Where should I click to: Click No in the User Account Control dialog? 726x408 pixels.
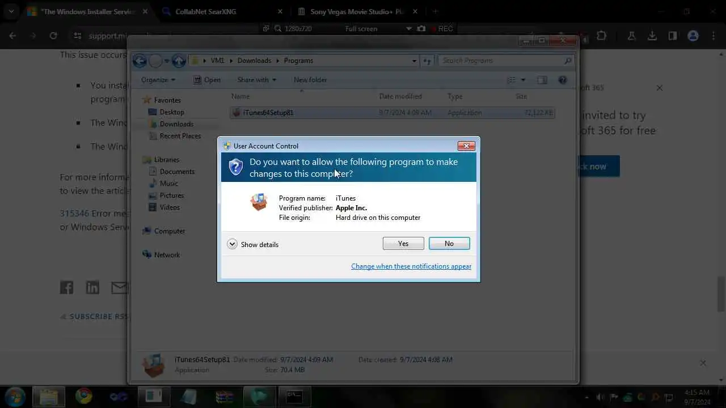point(449,243)
